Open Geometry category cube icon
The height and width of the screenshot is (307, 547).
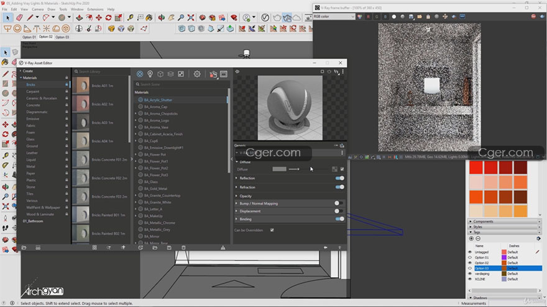[160, 74]
